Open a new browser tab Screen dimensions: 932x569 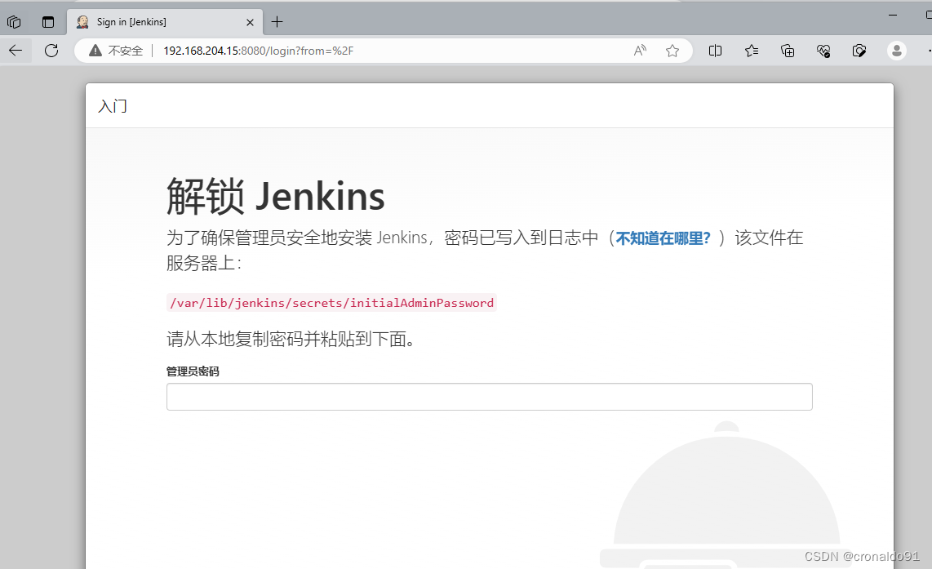(x=277, y=22)
